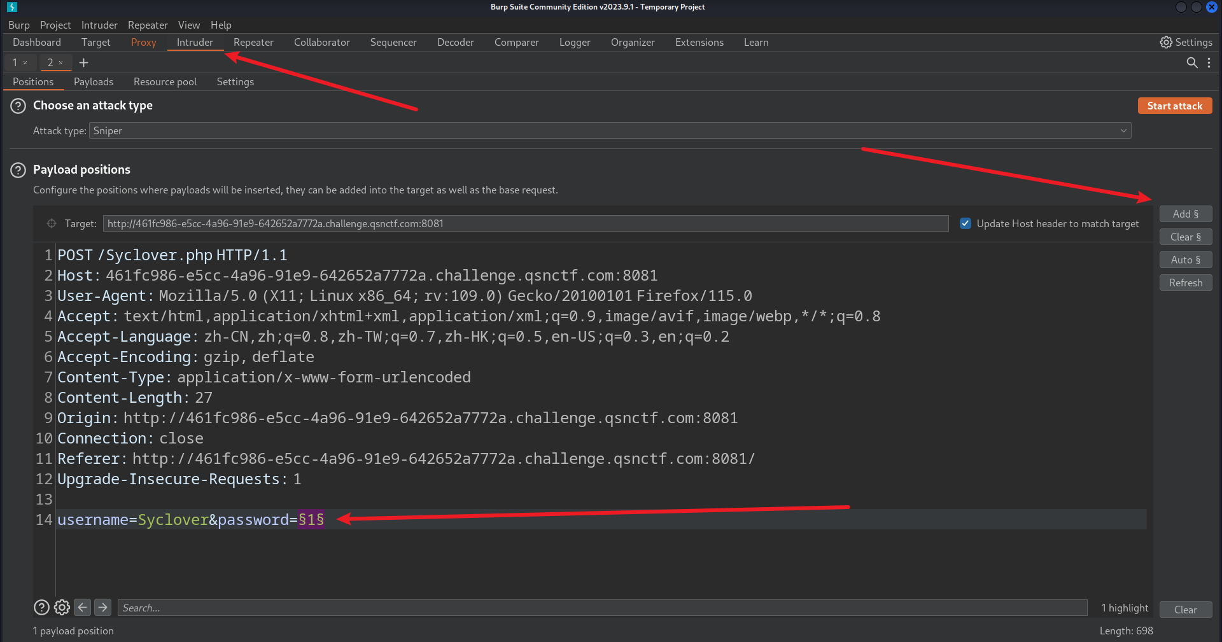Click the Refresh button
This screenshot has width=1222, height=642.
(1186, 283)
